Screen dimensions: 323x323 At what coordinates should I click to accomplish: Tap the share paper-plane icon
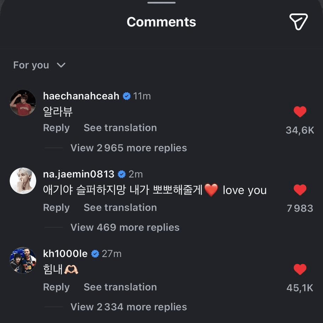click(298, 22)
